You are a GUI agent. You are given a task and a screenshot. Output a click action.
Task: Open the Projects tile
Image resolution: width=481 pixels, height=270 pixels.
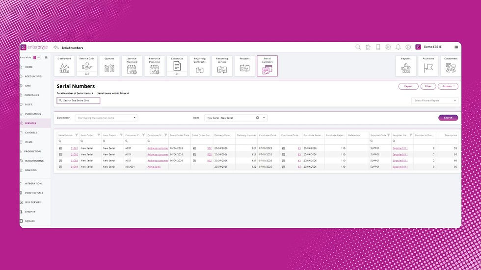pyautogui.click(x=244, y=66)
